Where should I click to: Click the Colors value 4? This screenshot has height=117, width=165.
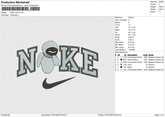159,4
